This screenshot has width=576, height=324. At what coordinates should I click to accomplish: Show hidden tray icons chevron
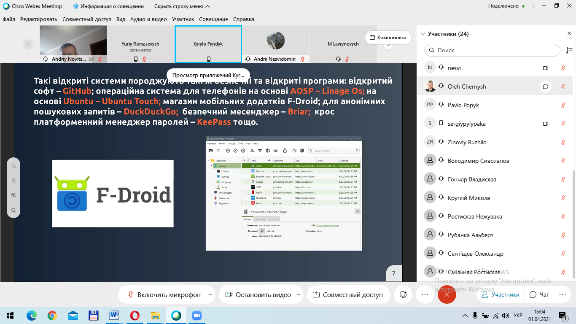pos(465,316)
